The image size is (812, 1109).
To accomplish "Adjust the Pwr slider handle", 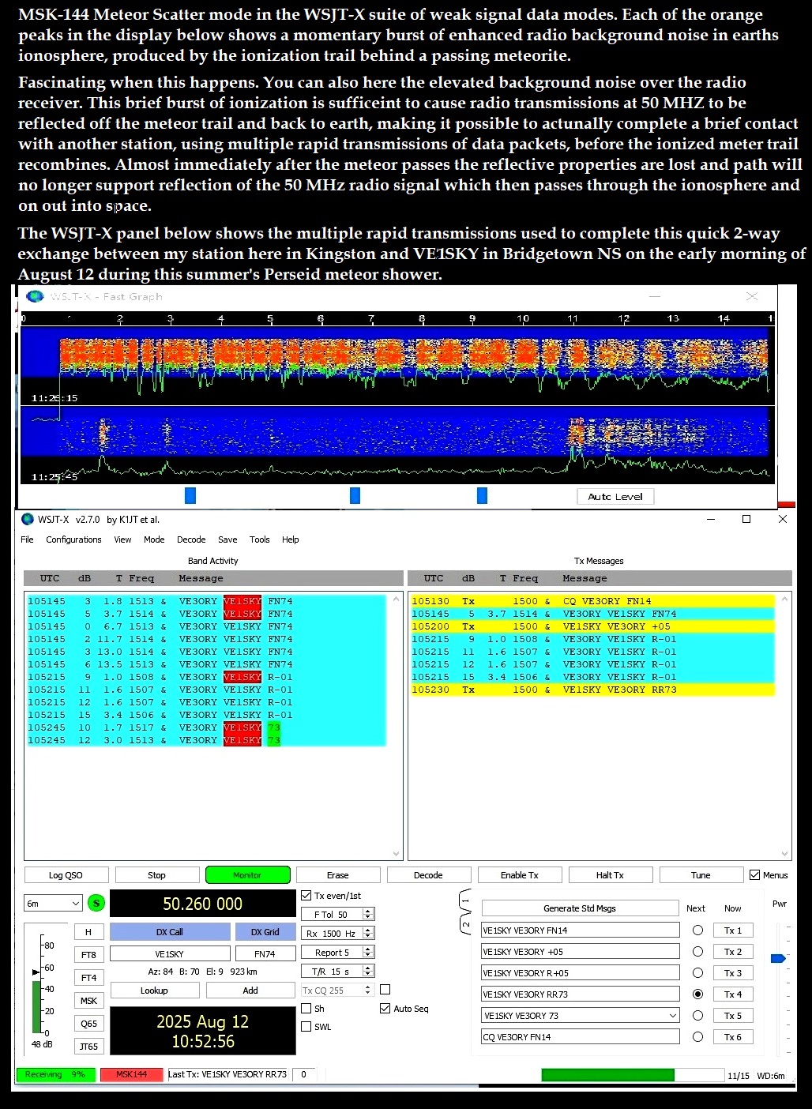I will (x=777, y=958).
